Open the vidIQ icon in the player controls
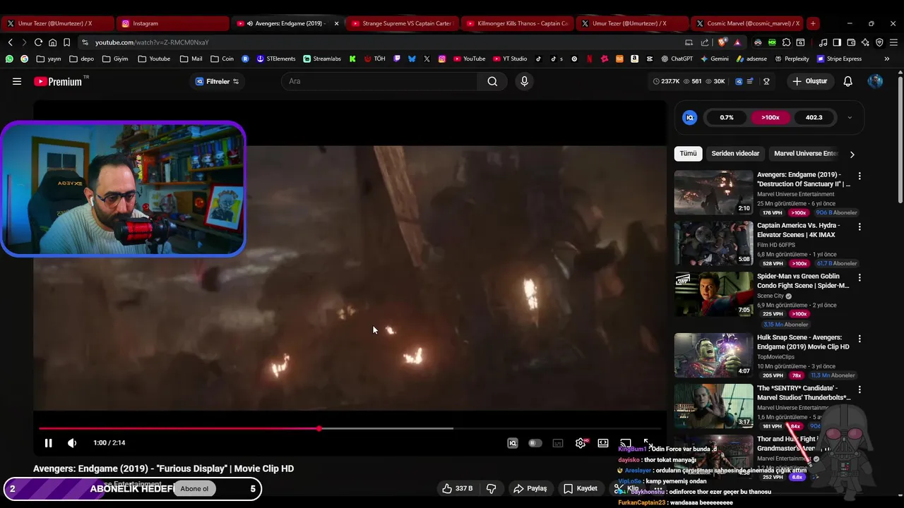This screenshot has width=904, height=508. [513, 443]
